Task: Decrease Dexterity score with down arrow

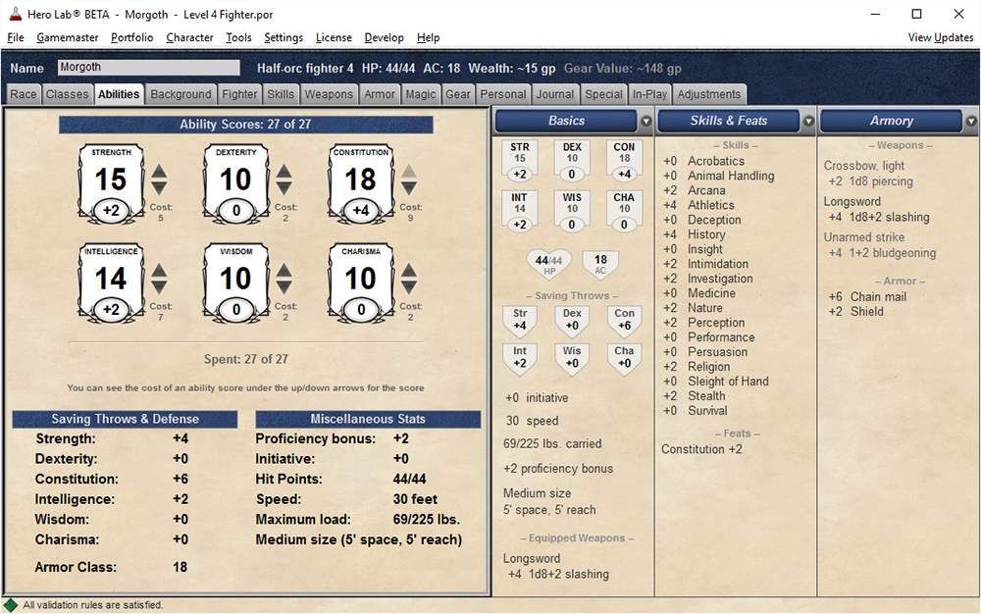Action: point(284,187)
